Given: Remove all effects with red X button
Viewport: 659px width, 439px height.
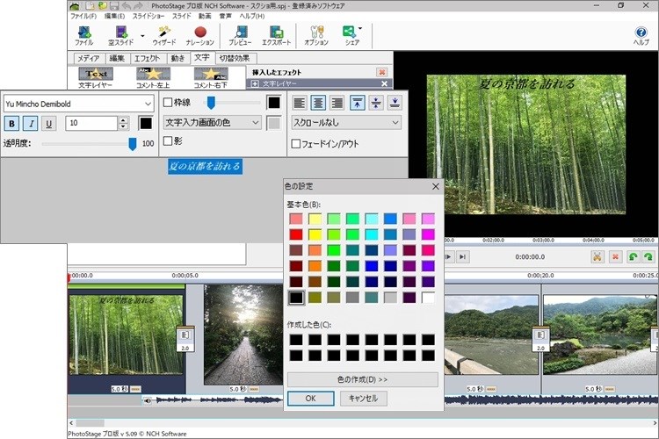Looking at the screenshot, I should tap(381, 72).
